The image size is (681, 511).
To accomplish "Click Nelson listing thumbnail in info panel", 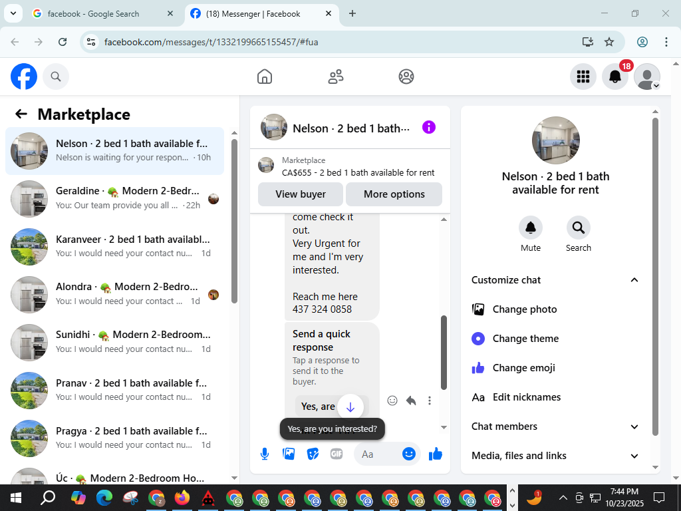I will 555,140.
